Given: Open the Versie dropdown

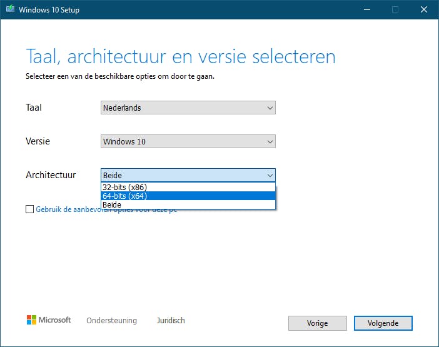Looking at the screenshot, I should click(x=188, y=141).
